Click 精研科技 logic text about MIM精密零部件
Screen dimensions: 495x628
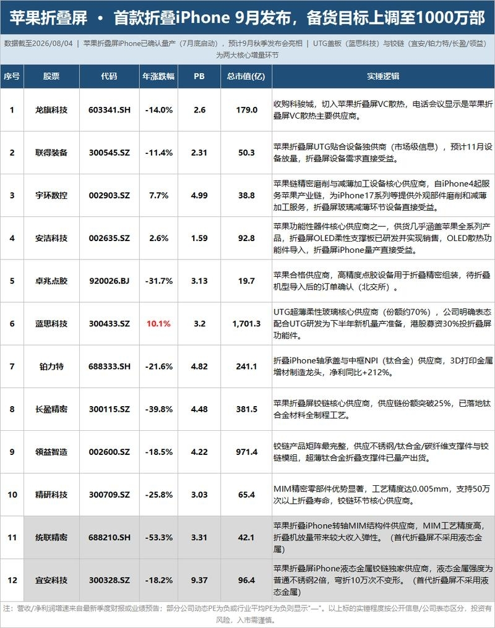click(x=382, y=494)
